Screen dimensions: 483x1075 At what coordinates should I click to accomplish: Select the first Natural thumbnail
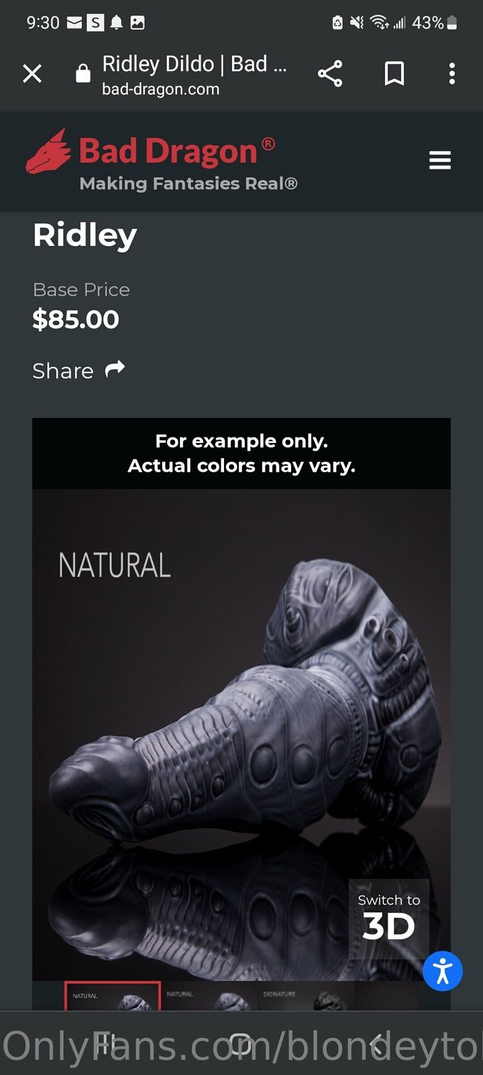pos(113,996)
